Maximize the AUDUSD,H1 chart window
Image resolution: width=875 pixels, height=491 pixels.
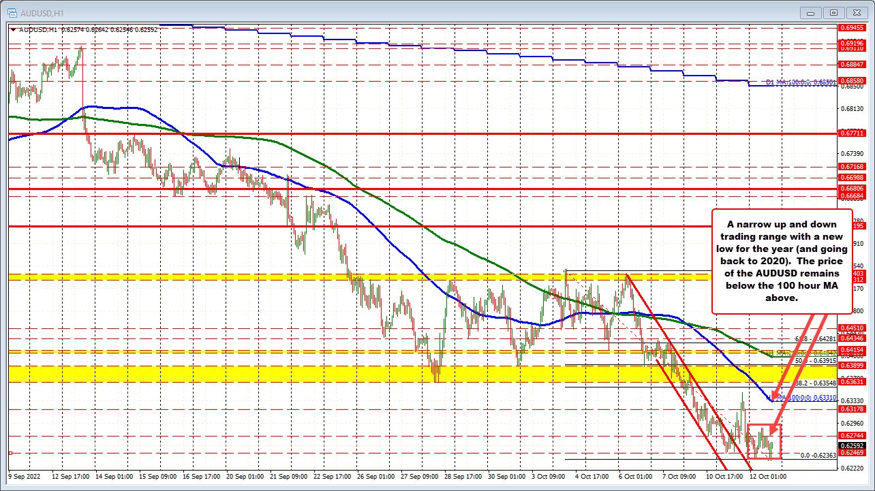833,12
